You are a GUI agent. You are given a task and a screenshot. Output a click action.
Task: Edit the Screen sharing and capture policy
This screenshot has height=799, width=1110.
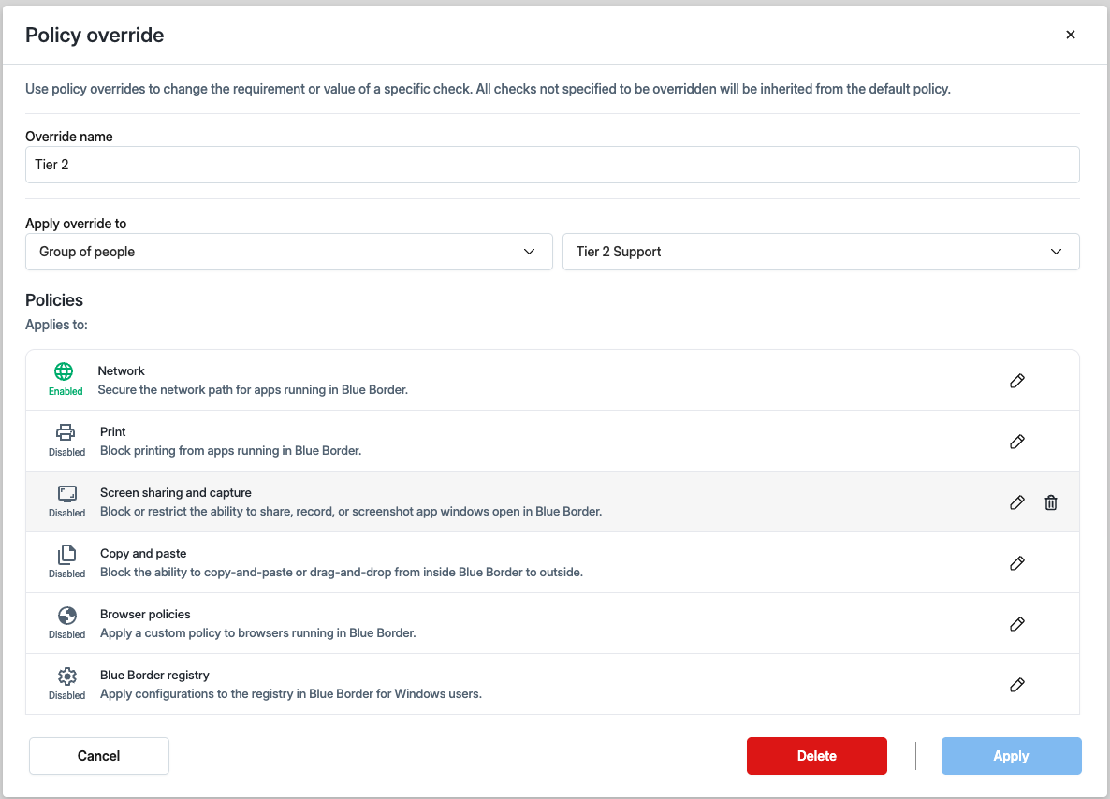[x=1017, y=502]
